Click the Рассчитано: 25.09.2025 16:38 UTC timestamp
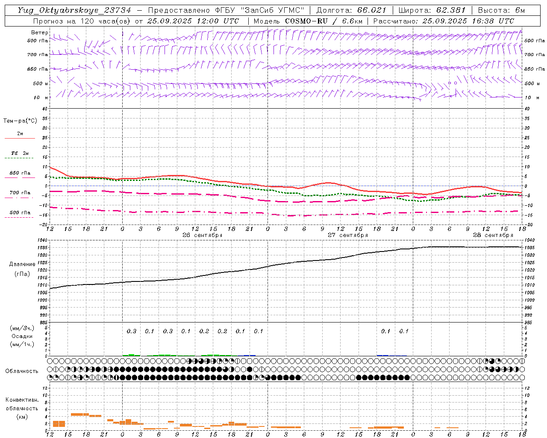Viewport: 547px width, 438px height. pyautogui.click(x=444, y=21)
